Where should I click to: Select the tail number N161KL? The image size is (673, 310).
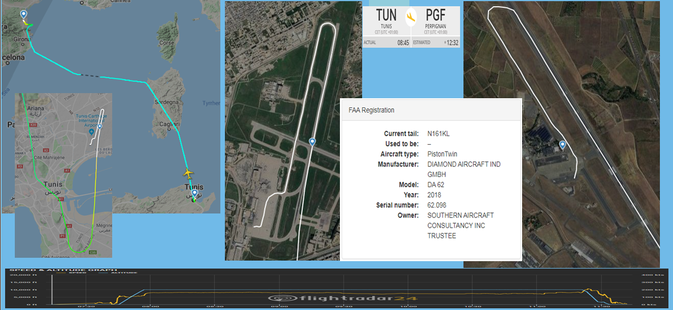click(438, 133)
